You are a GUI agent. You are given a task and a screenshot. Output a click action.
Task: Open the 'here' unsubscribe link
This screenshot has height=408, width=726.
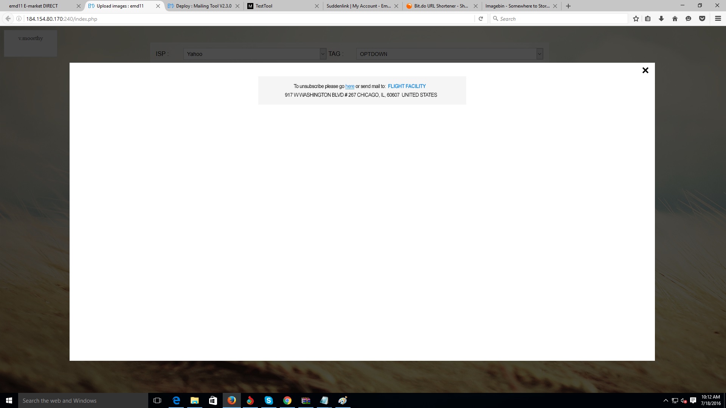coord(350,86)
